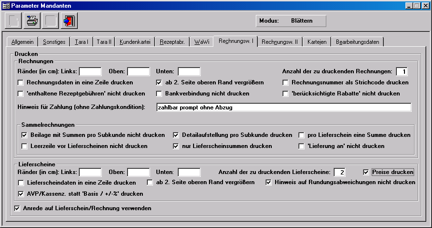The height and width of the screenshot is (228, 432).
Task: Click the blank disabled toolbar button
Action: point(50,21)
